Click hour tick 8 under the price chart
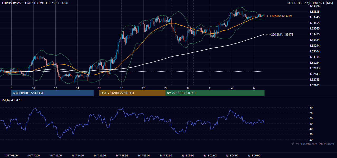The image size is (337, 158). click(11, 88)
